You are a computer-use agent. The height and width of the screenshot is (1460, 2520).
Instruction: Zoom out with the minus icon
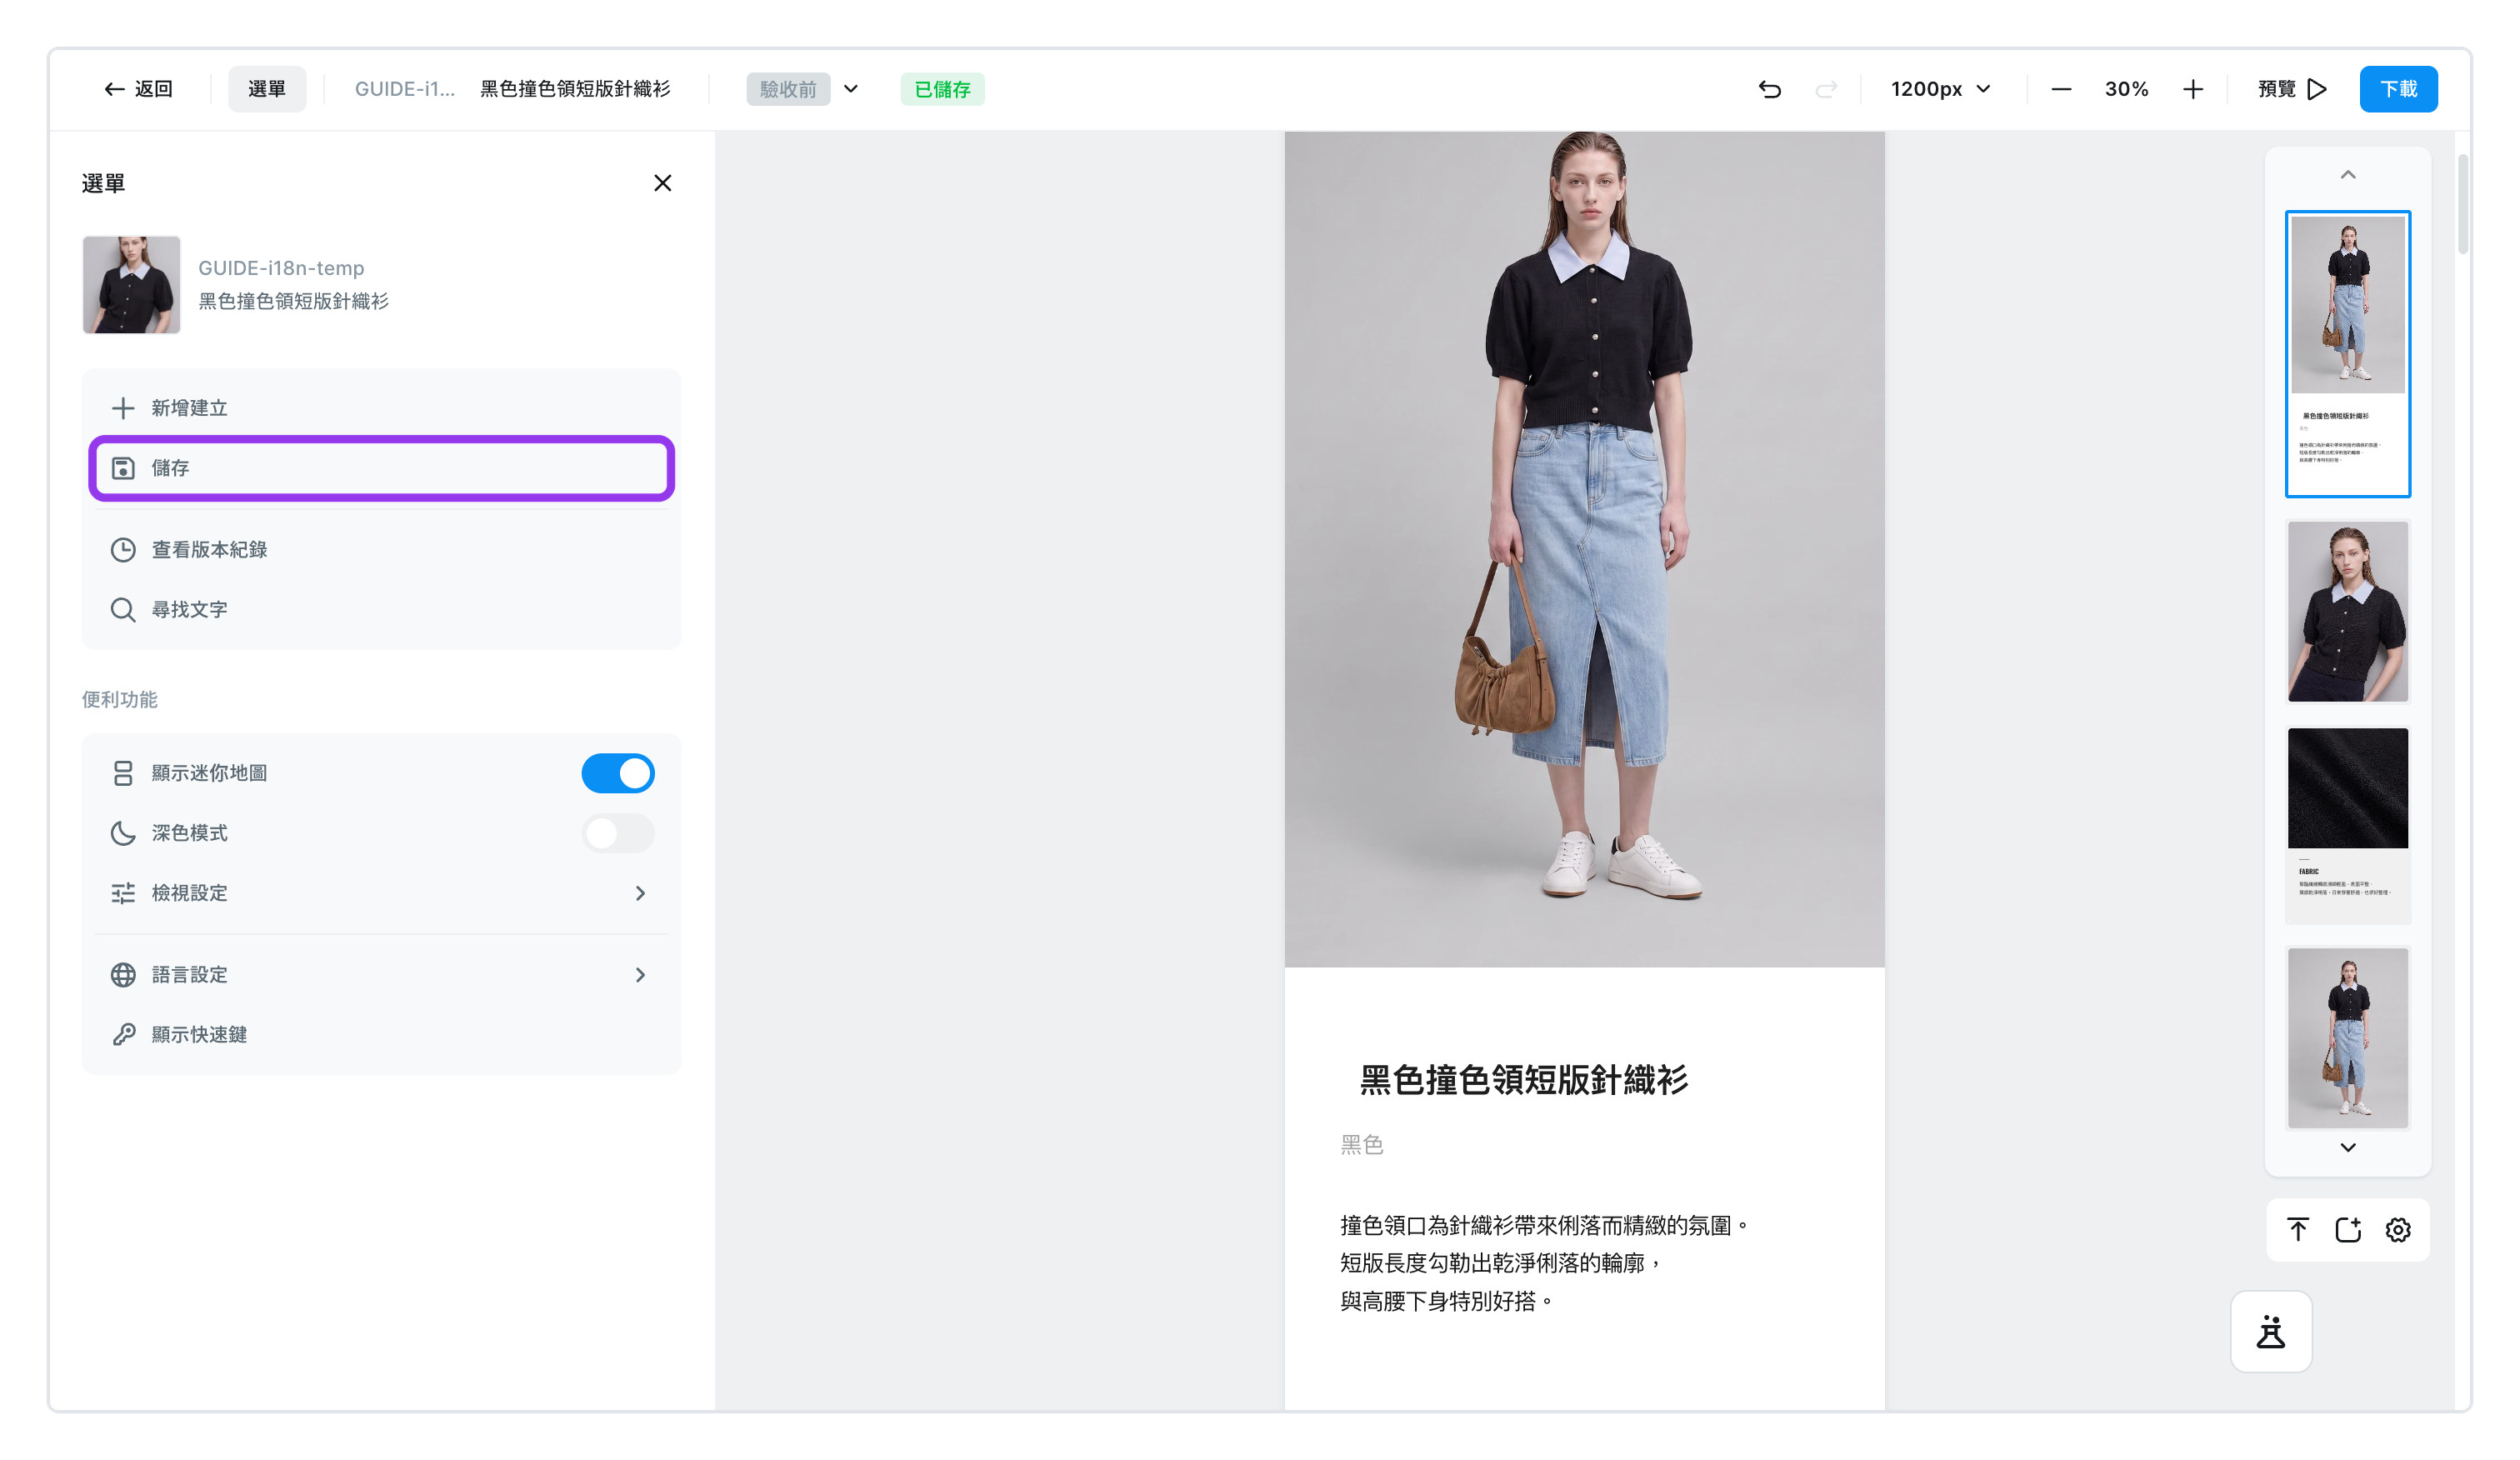pyautogui.click(x=2061, y=89)
